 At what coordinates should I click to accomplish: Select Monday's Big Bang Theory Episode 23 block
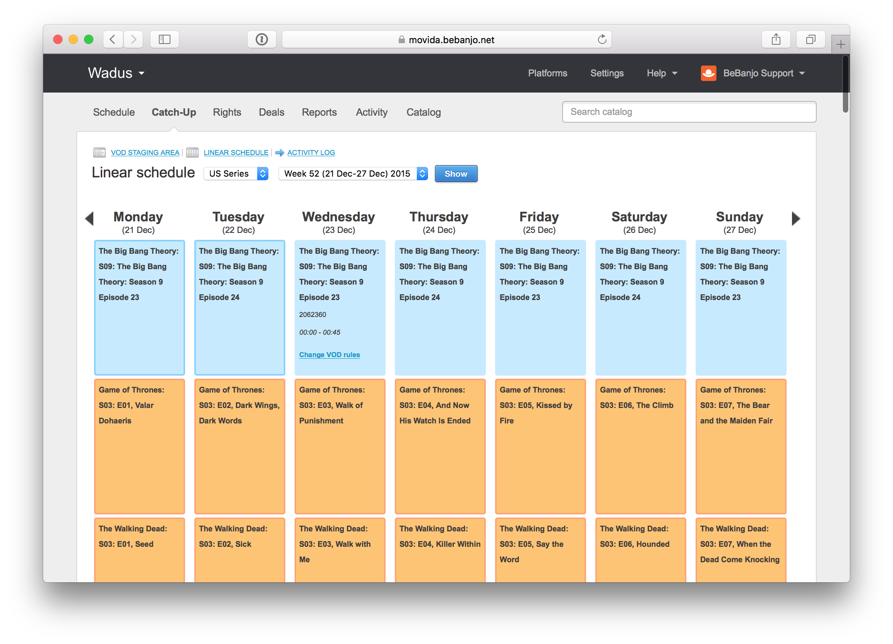coord(139,308)
